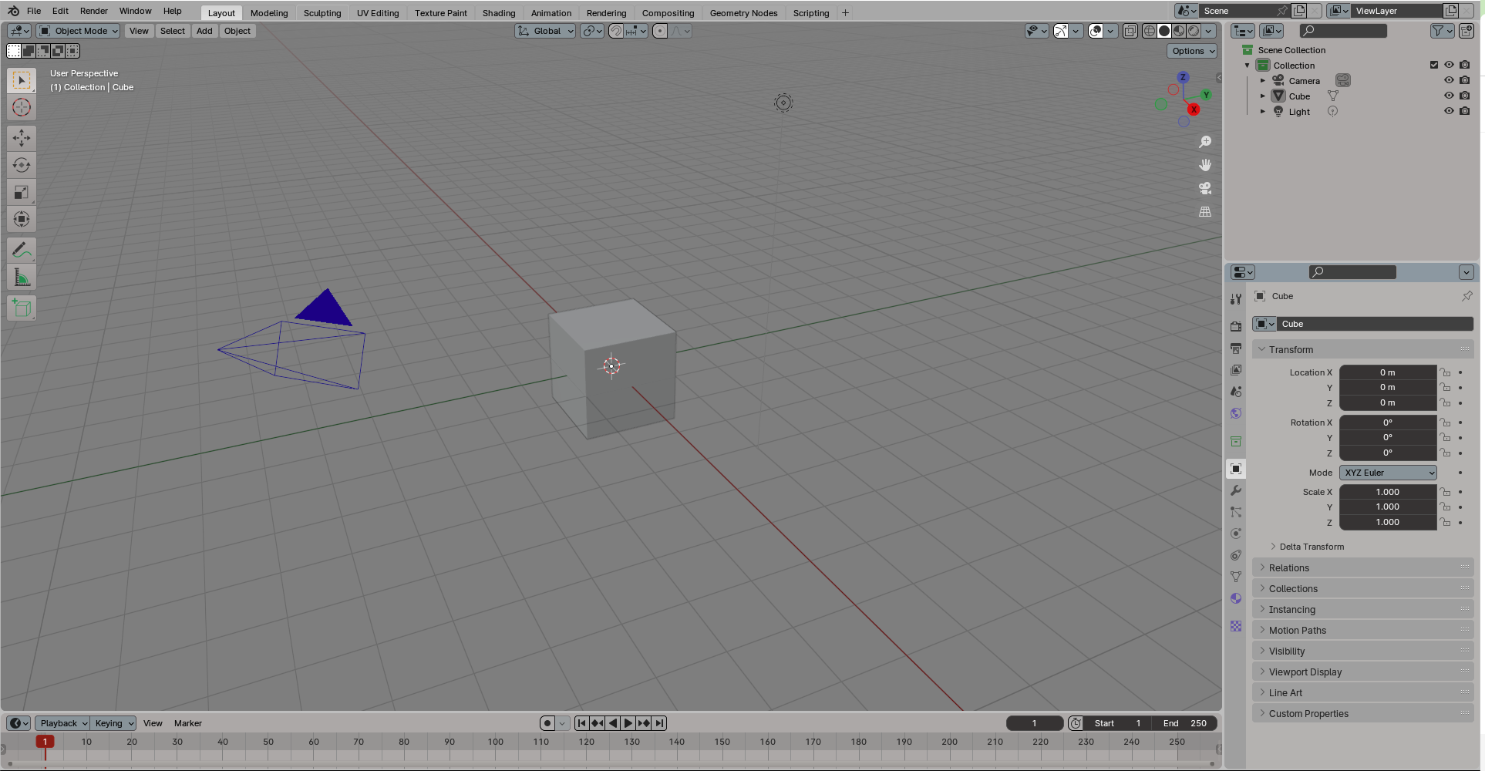Click the End frame field
The height and width of the screenshot is (771, 1485).
point(1185,723)
